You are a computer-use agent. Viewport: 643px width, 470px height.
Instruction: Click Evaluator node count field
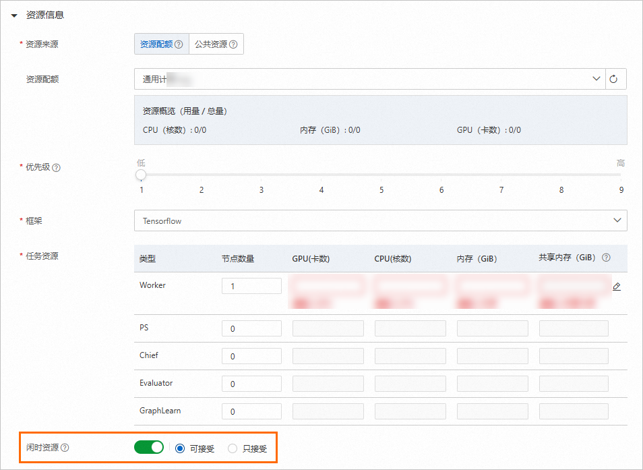(252, 384)
